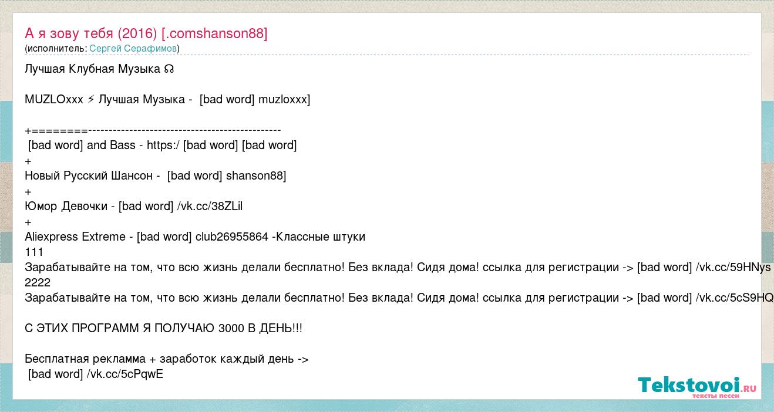The width and height of the screenshot is (774, 412).
Task: Select line 'Юмор Девочки' with vk.cc/38ZLil
Action: coord(133,207)
